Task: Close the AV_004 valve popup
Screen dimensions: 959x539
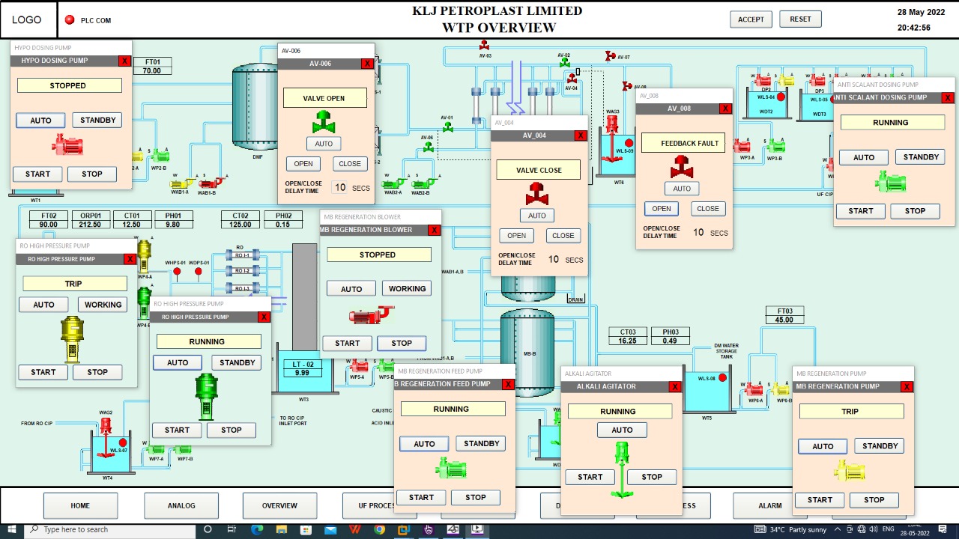Action: point(581,135)
